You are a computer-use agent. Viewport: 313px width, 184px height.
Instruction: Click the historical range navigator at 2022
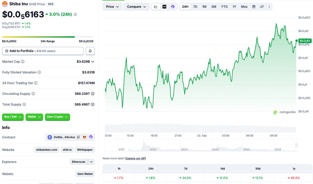coord(153,149)
